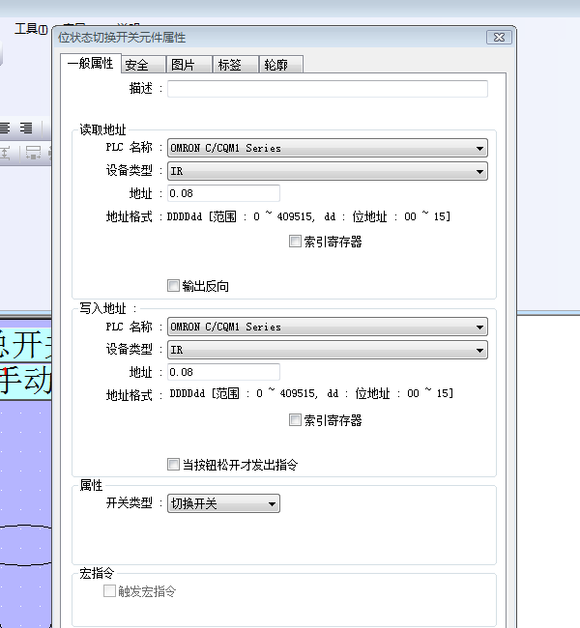Open the 工具 menu
580x628 pixels.
point(30,29)
